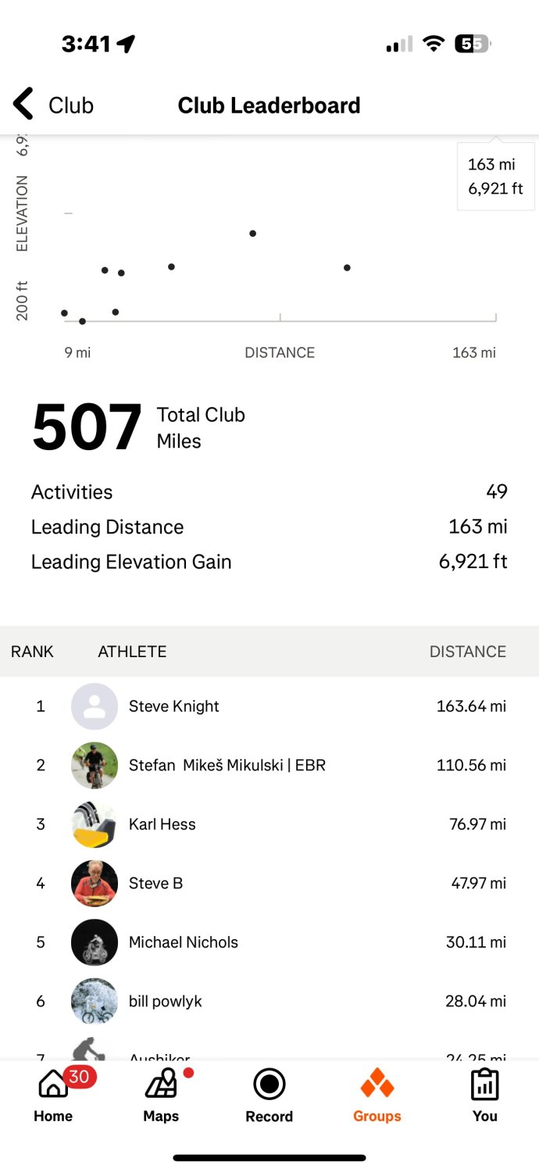
Task: Open Stefan Mikeš Mikulski's profile photo
Action: 95,766
